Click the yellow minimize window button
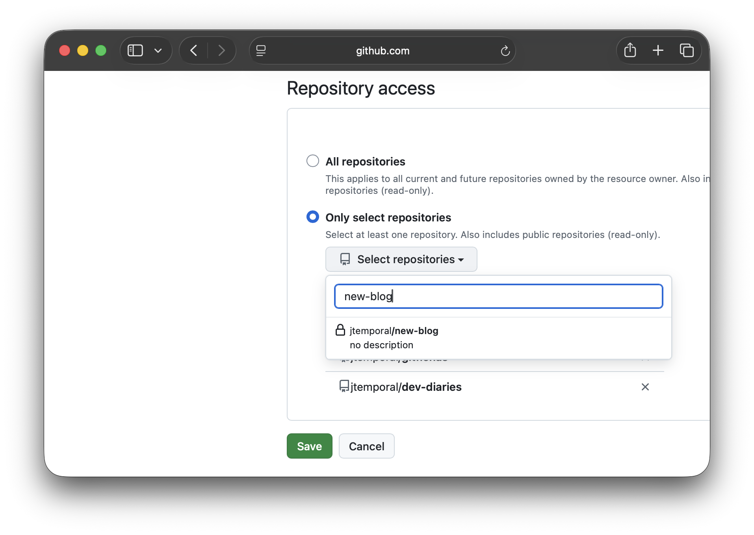Viewport: 754px width, 535px height. (83, 50)
